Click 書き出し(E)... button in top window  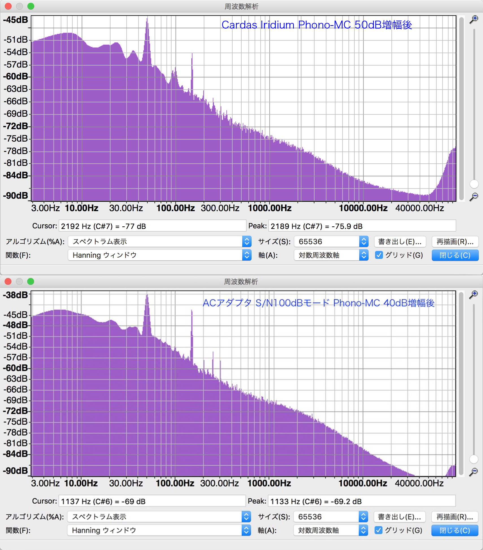point(400,242)
